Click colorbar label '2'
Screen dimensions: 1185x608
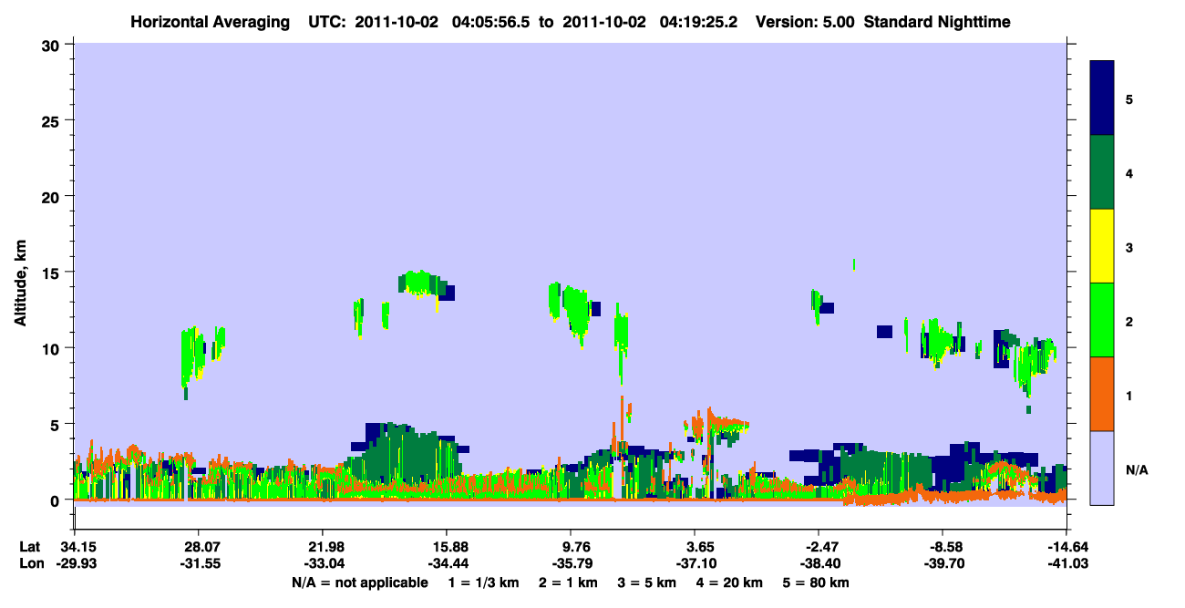tap(1128, 321)
